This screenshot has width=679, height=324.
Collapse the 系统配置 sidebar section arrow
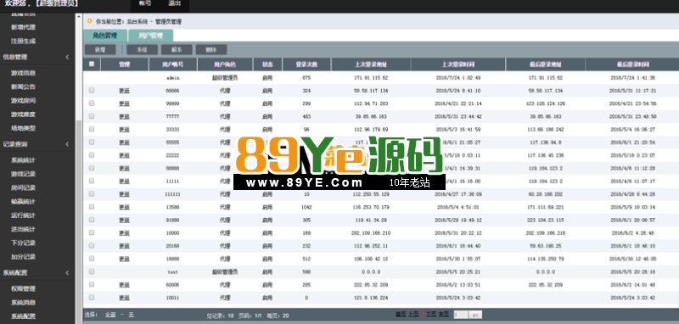(x=67, y=272)
